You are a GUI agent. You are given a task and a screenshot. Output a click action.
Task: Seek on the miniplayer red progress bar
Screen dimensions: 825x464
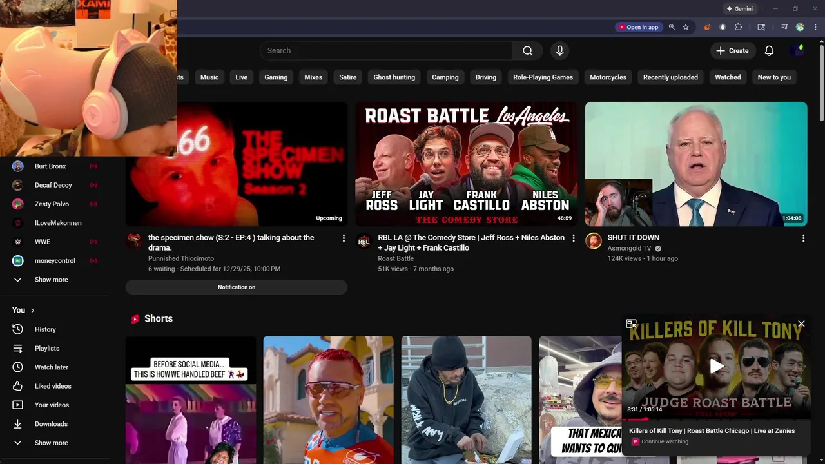tap(716, 419)
